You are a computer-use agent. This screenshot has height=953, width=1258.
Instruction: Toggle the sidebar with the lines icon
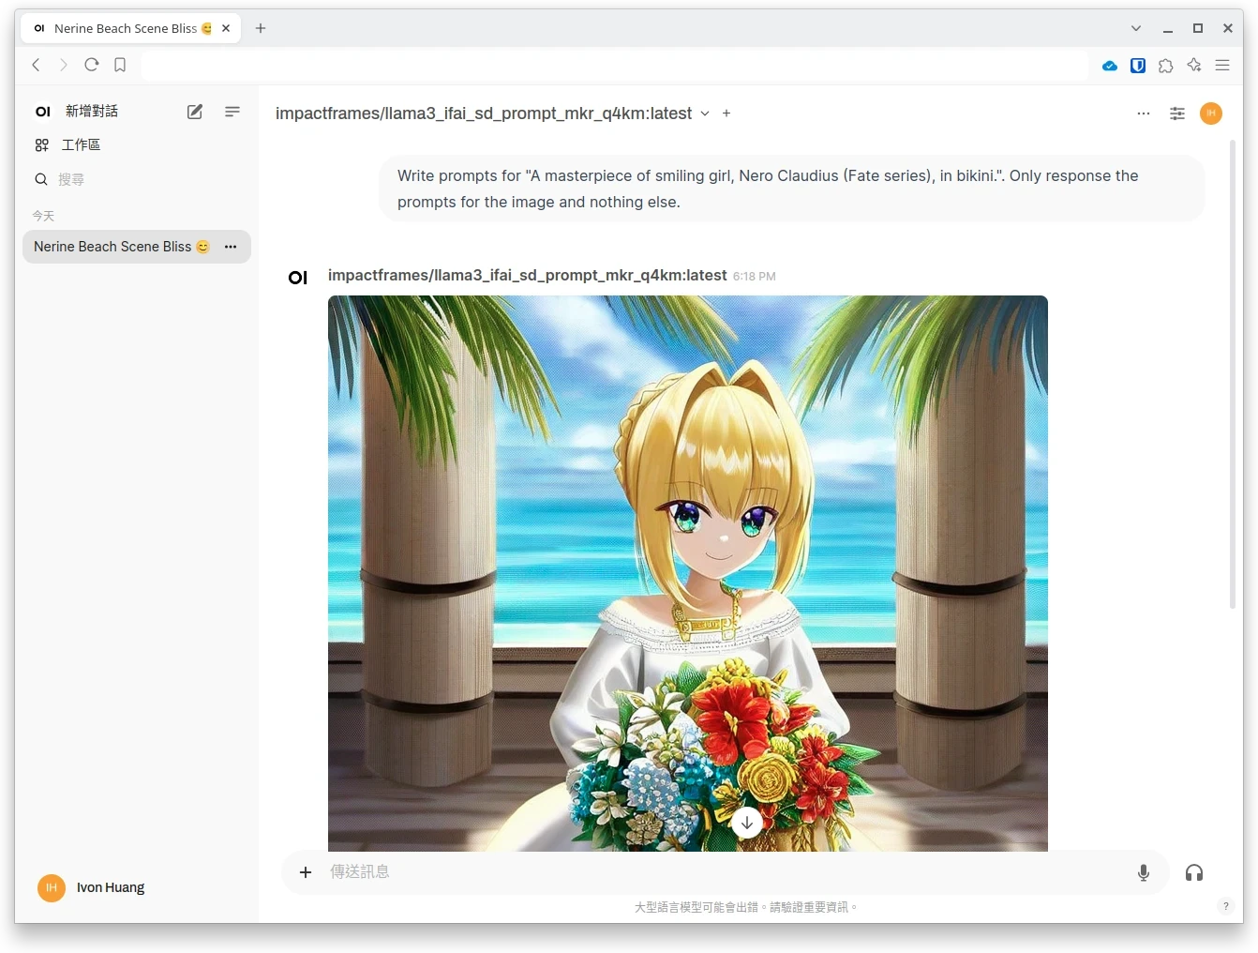(232, 112)
